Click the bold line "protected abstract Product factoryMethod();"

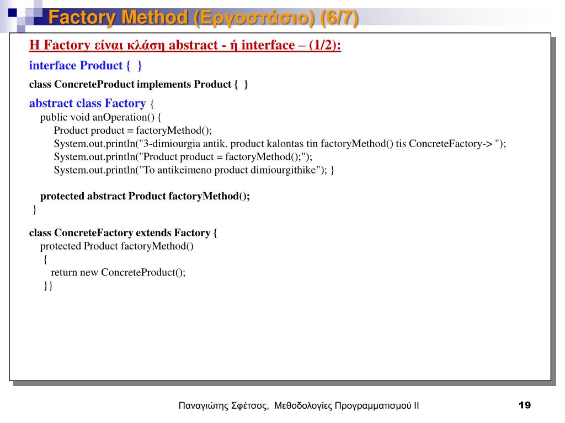pyautogui.click(x=145, y=197)
